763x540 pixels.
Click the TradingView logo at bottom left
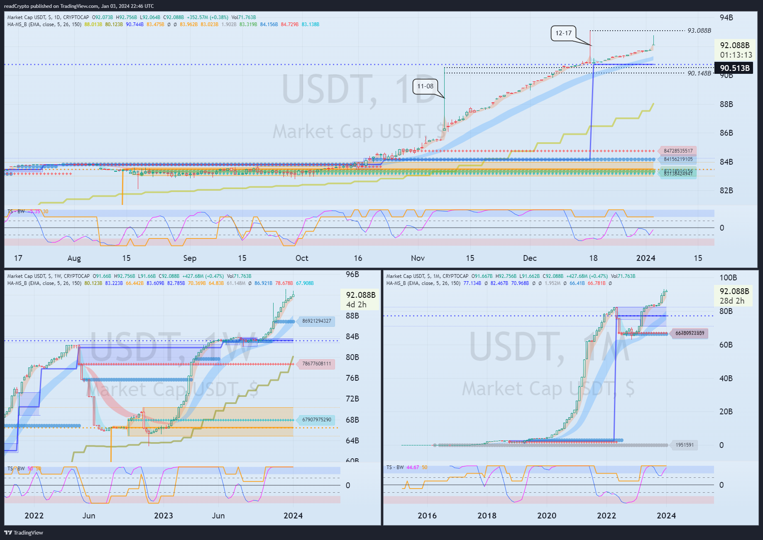coord(24,533)
